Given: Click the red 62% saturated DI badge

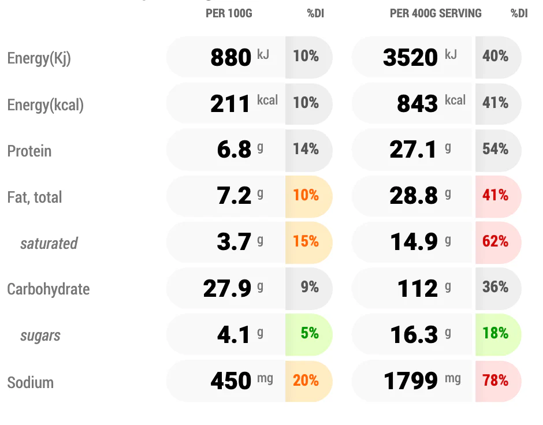Looking at the screenshot, I should 498,243.
